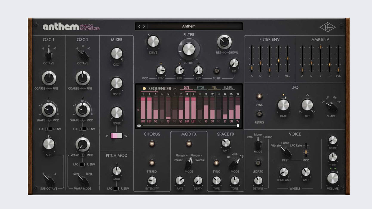372x209 pixels.
Task: Switch WARP MODE between Sync and Ring
Action: [x=83, y=180]
